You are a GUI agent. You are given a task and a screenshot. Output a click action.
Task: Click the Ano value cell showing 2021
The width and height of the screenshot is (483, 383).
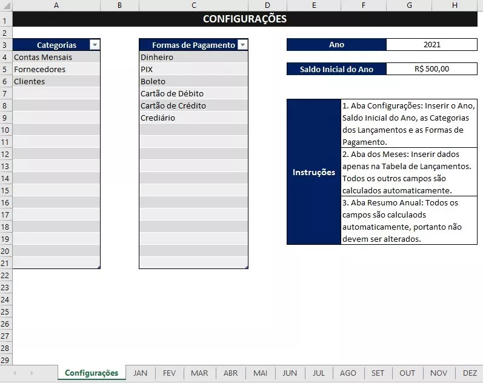point(431,45)
